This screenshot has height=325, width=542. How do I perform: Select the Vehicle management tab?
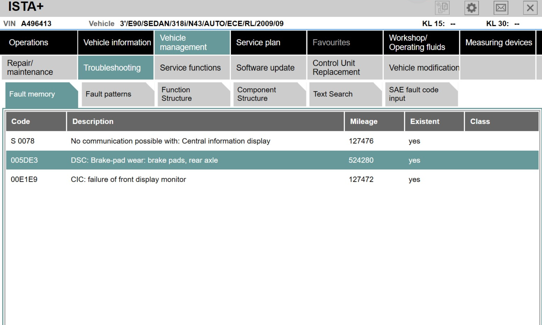tap(192, 42)
